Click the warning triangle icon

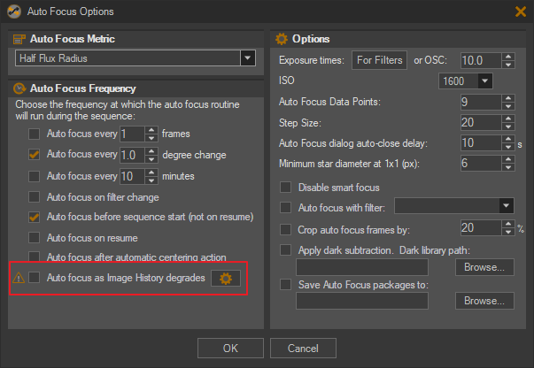pos(19,278)
